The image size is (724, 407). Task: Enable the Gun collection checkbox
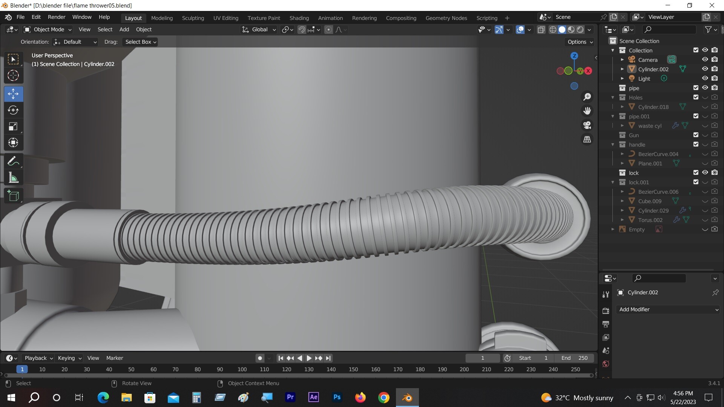pos(696,135)
